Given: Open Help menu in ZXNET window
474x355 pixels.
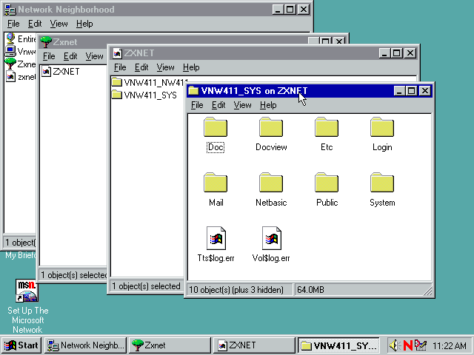Looking at the screenshot, I should [x=191, y=67].
